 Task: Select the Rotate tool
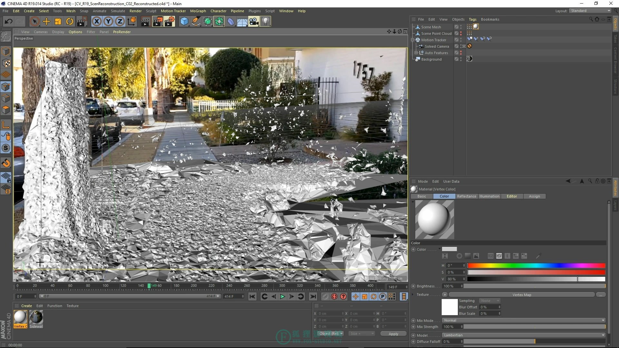pyautogui.click(x=70, y=22)
